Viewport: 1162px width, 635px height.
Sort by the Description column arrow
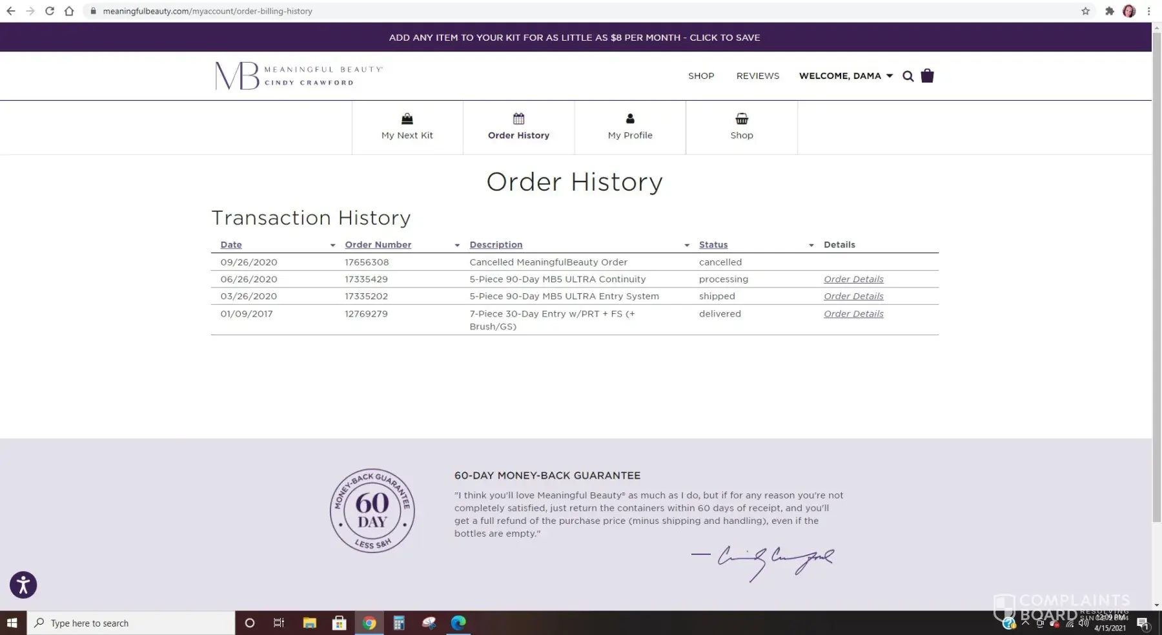coord(686,245)
